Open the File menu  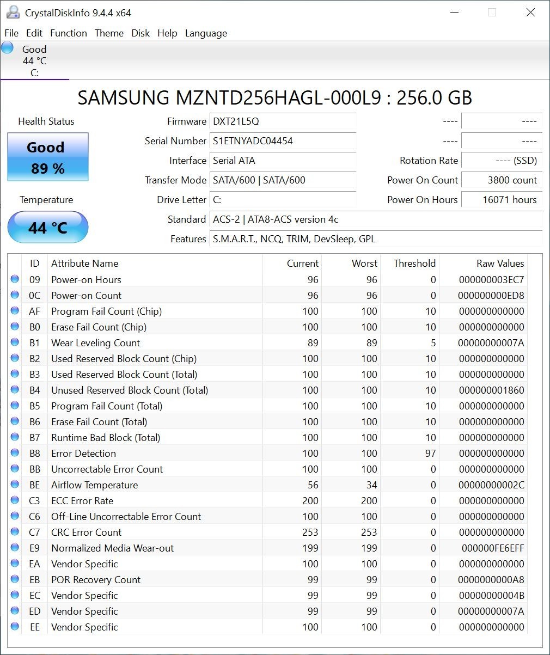[x=11, y=33]
